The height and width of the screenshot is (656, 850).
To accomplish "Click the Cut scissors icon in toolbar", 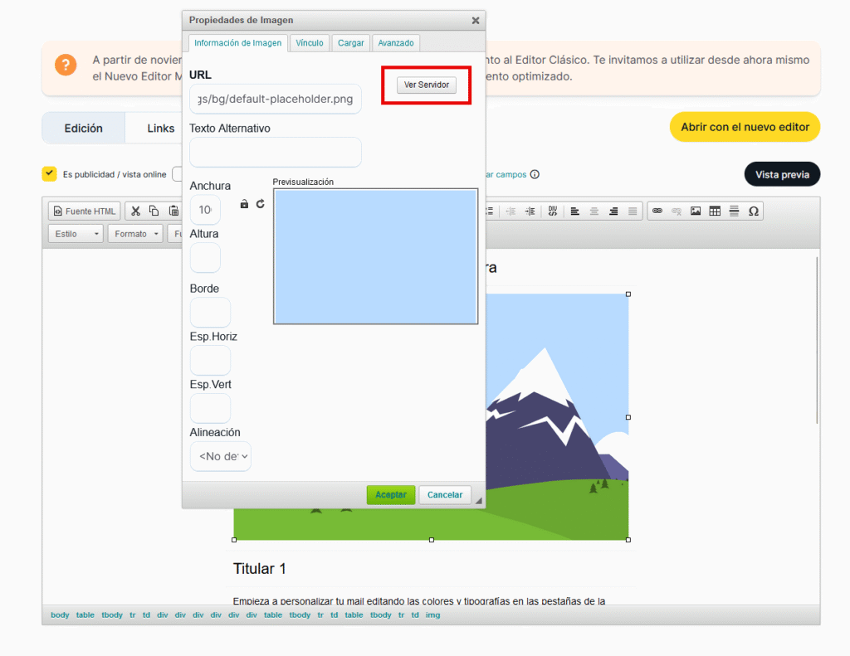I will (x=136, y=211).
